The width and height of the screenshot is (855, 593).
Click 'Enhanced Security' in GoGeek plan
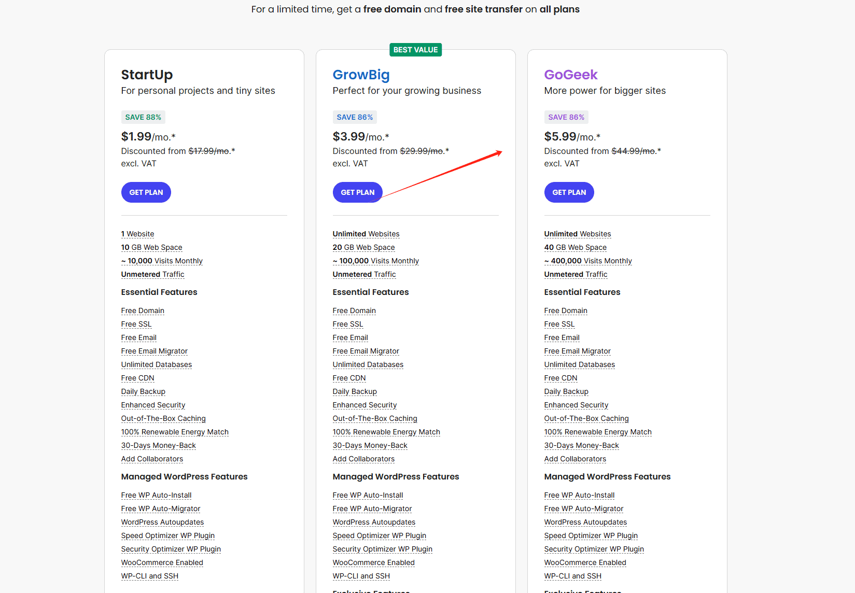[x=577, y=405]
